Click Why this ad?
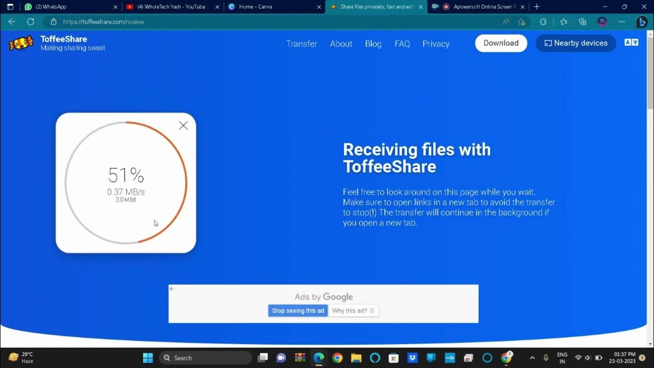The image size is (654, 368). [353, 311]
